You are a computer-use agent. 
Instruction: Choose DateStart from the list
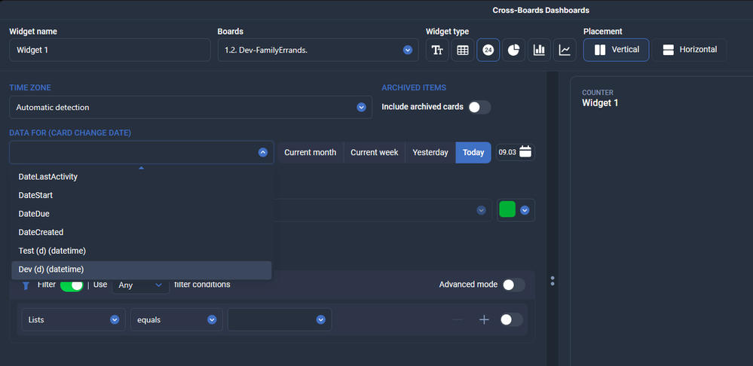coord(142,195)
